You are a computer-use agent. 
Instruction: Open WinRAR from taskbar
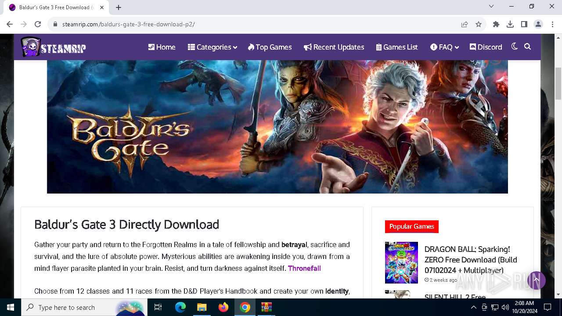[267, 307]
